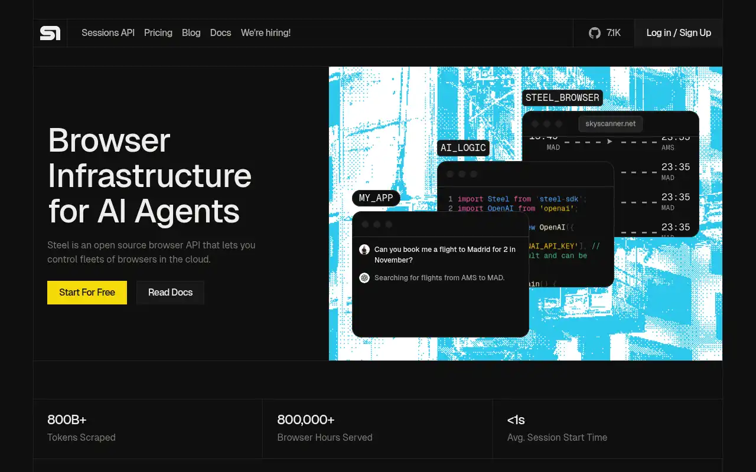Click the 'Can you book me a flight' message
Viewport: 756px width, 472px height.
coord(445,255)
